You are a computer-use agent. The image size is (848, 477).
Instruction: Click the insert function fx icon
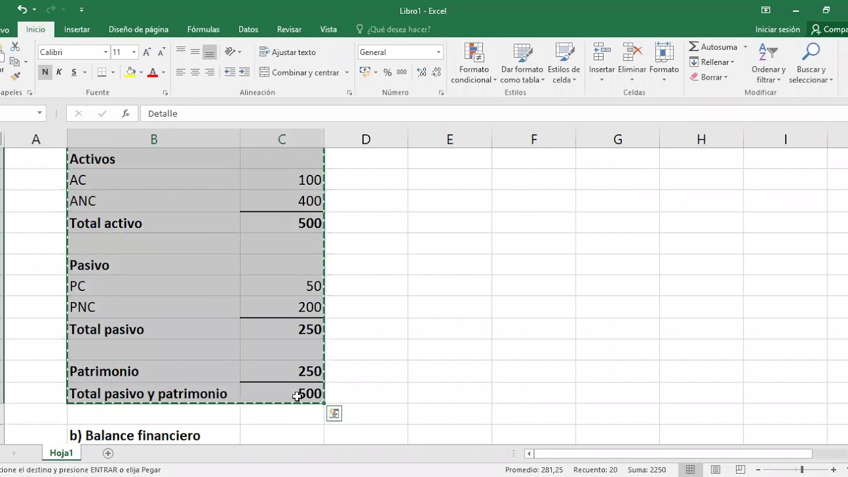[126, 113]
